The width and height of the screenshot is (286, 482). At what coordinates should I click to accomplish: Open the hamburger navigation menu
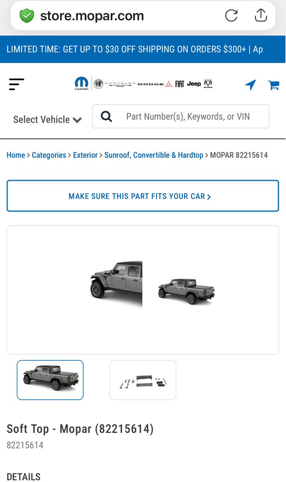(x=16, y=84)
